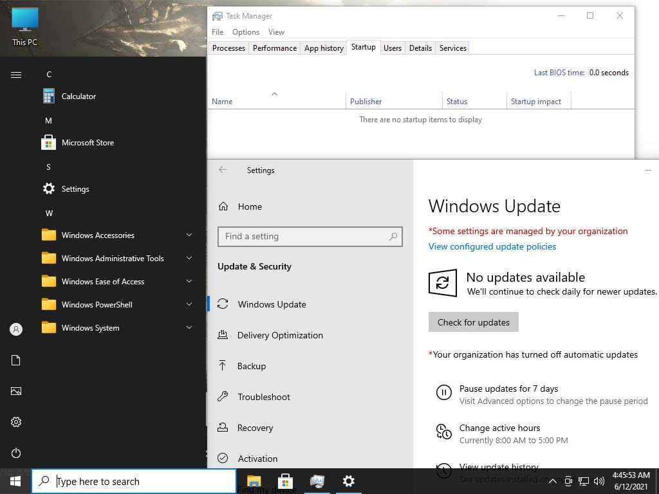Click the Start menu hamburger icon
Screen dimensions: 659x494
pos(16,75)
